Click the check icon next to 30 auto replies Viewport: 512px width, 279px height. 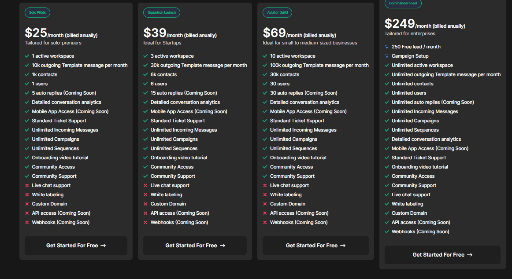pyautogui.click(x=265, y=93)
